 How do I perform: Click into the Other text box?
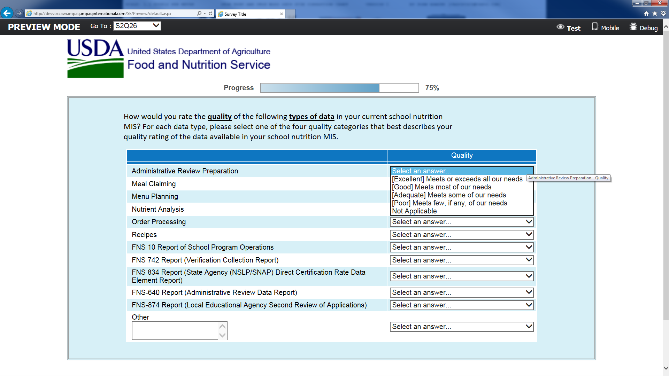pos(175,331)
